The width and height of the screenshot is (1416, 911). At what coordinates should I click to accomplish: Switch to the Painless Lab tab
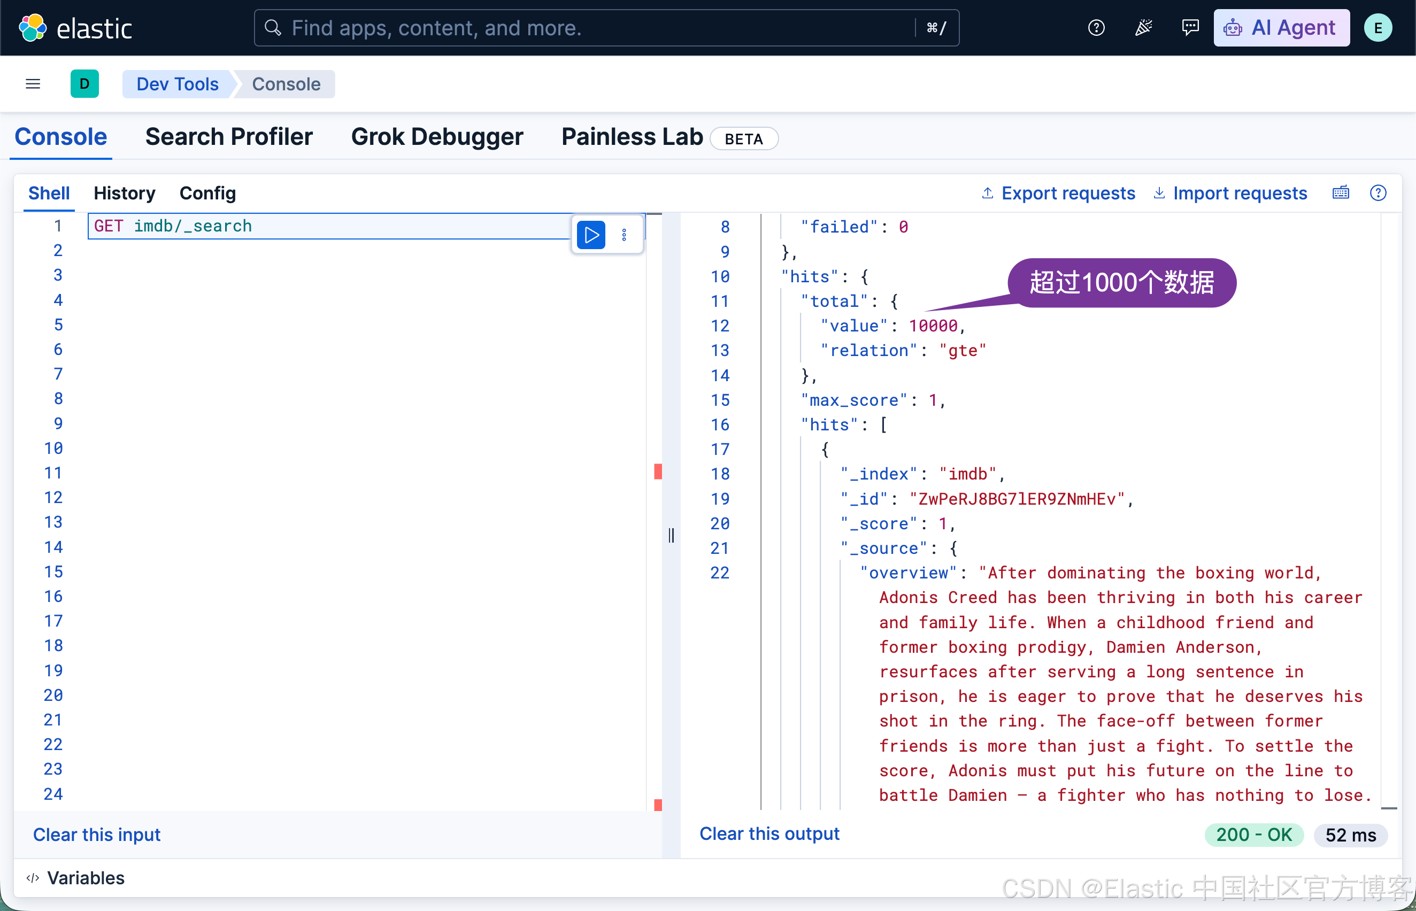click(632, 137)
